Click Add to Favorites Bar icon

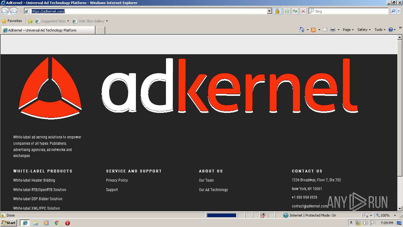pos(30,21)
